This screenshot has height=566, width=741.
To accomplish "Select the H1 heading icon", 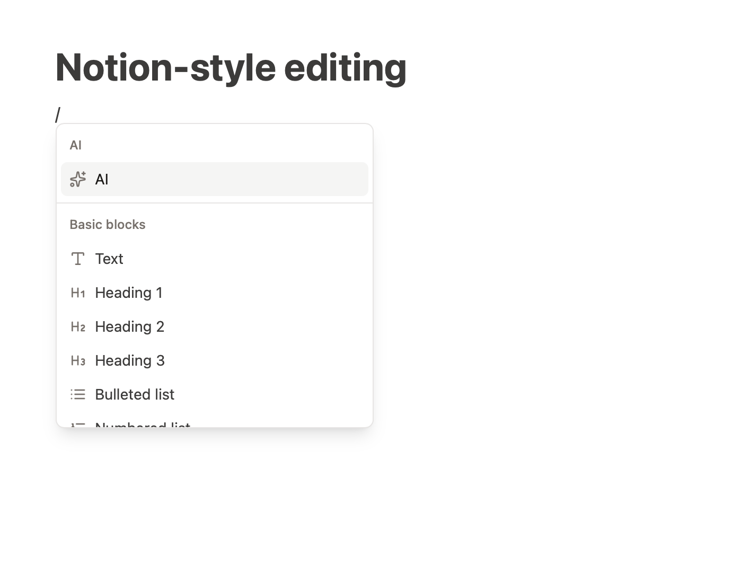I will (x=78, y=293).
